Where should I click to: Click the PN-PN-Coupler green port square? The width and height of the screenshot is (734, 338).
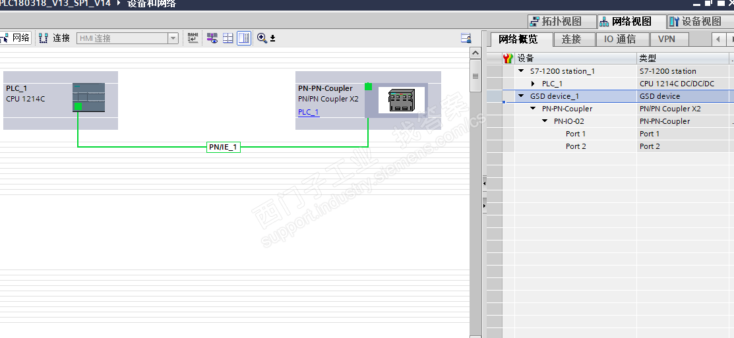(368, 86)
